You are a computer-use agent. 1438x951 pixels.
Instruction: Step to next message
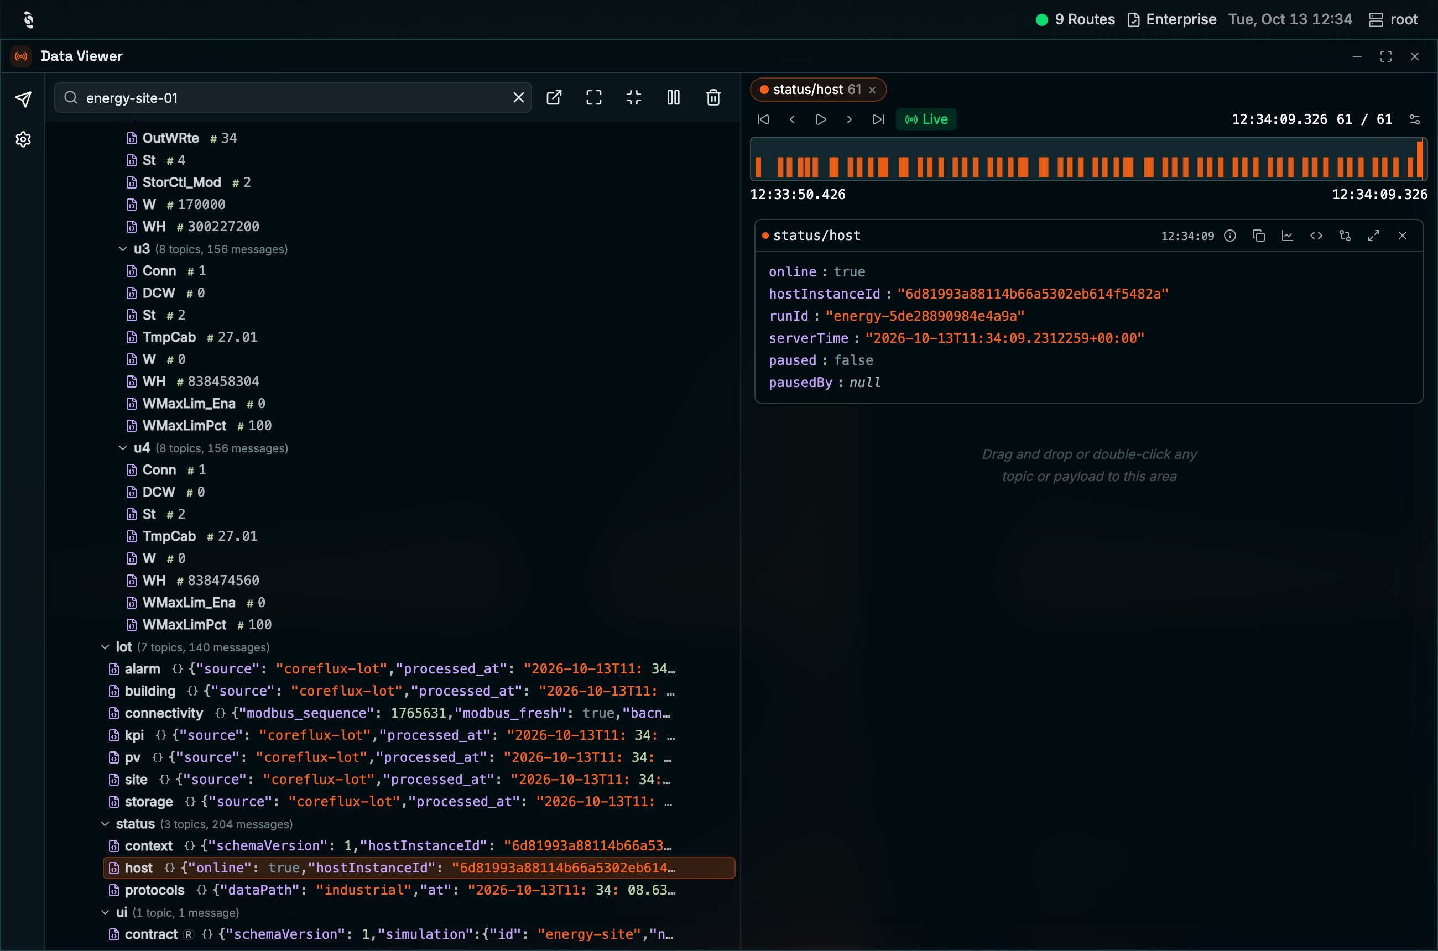pyautogui.click(x=849, y=119)
